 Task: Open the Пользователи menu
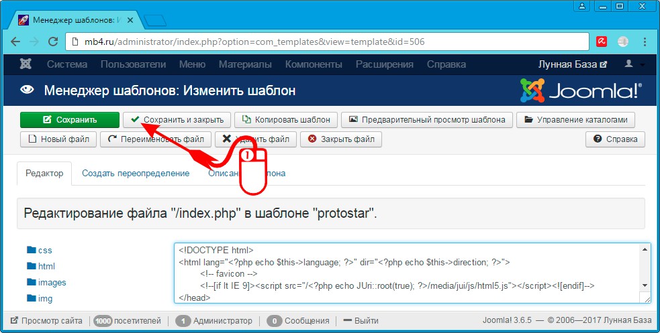click(133, 64)
